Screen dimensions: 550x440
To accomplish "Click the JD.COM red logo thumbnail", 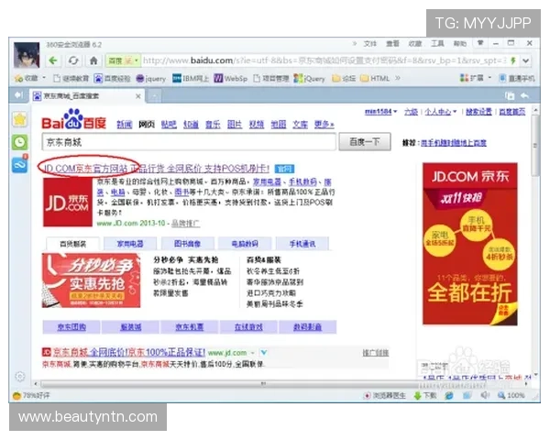I will [x=67, y=202].
